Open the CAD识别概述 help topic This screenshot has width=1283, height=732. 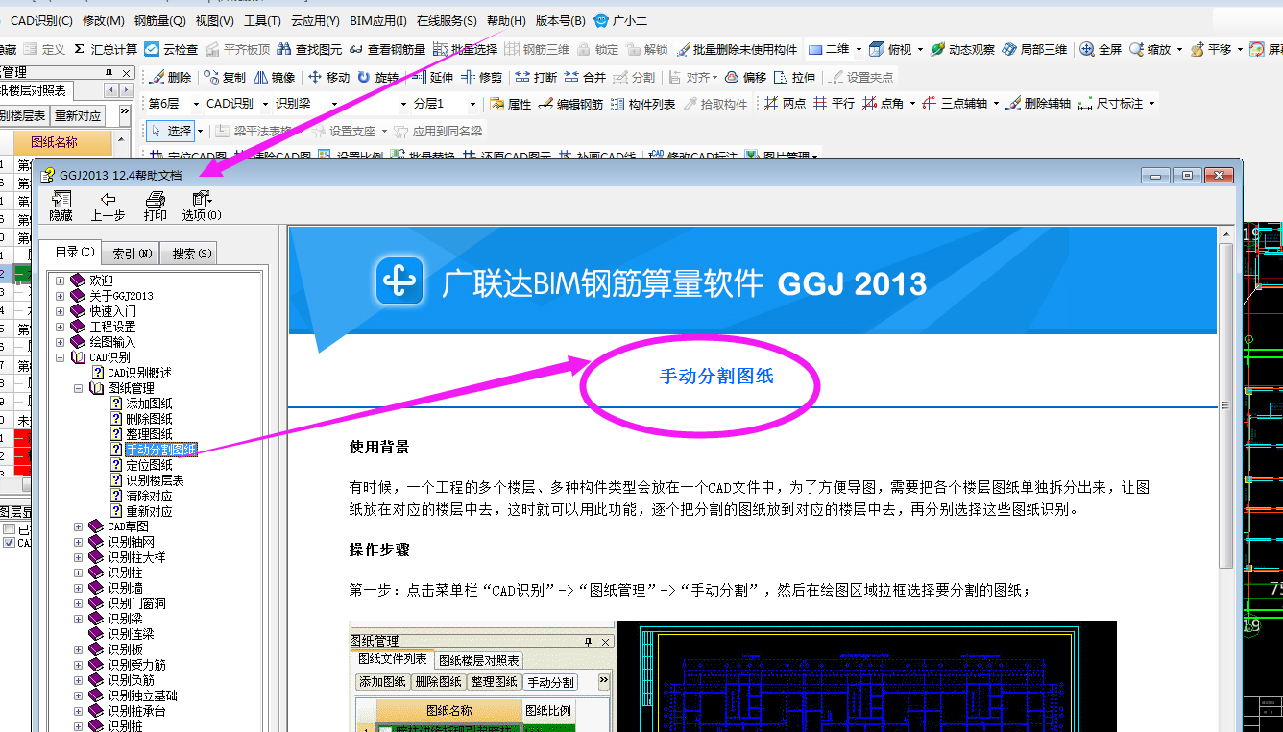pos(139,373)
